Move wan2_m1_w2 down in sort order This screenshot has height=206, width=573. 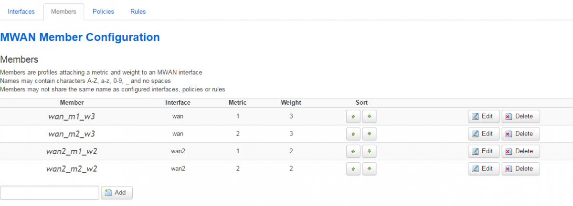click(x=369, y=152)
